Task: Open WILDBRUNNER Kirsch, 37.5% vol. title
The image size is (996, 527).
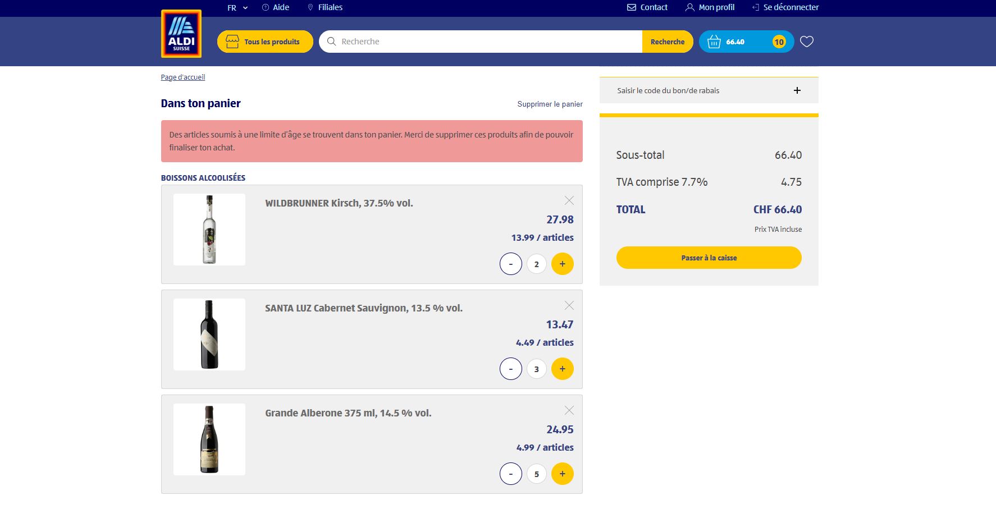Action: 339,203
